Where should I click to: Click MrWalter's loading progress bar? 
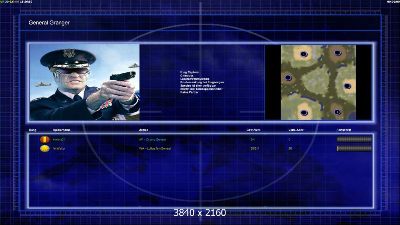tap(354, 148)
